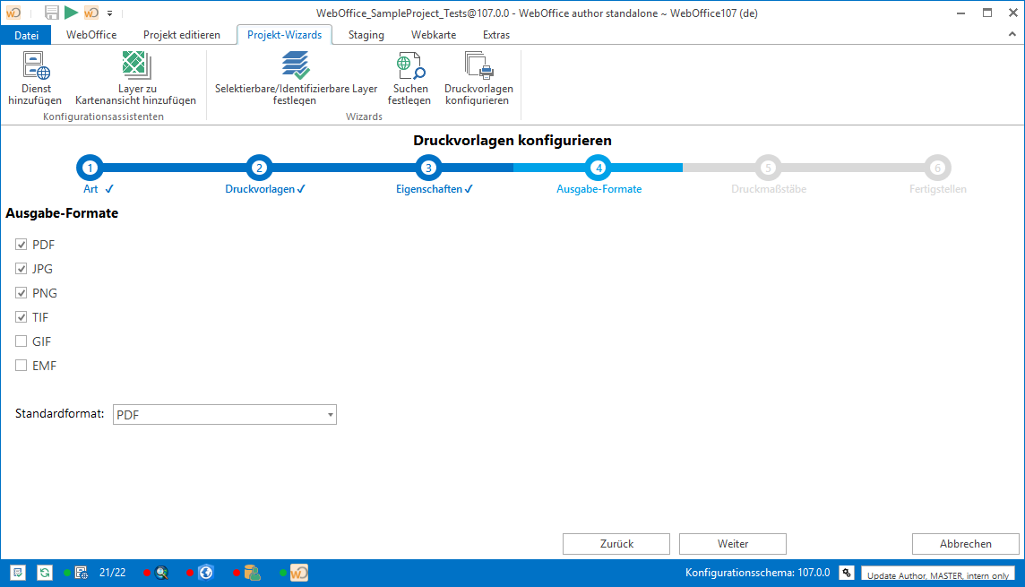Open the Dienst hinzufügen wizard

[36, 76]
